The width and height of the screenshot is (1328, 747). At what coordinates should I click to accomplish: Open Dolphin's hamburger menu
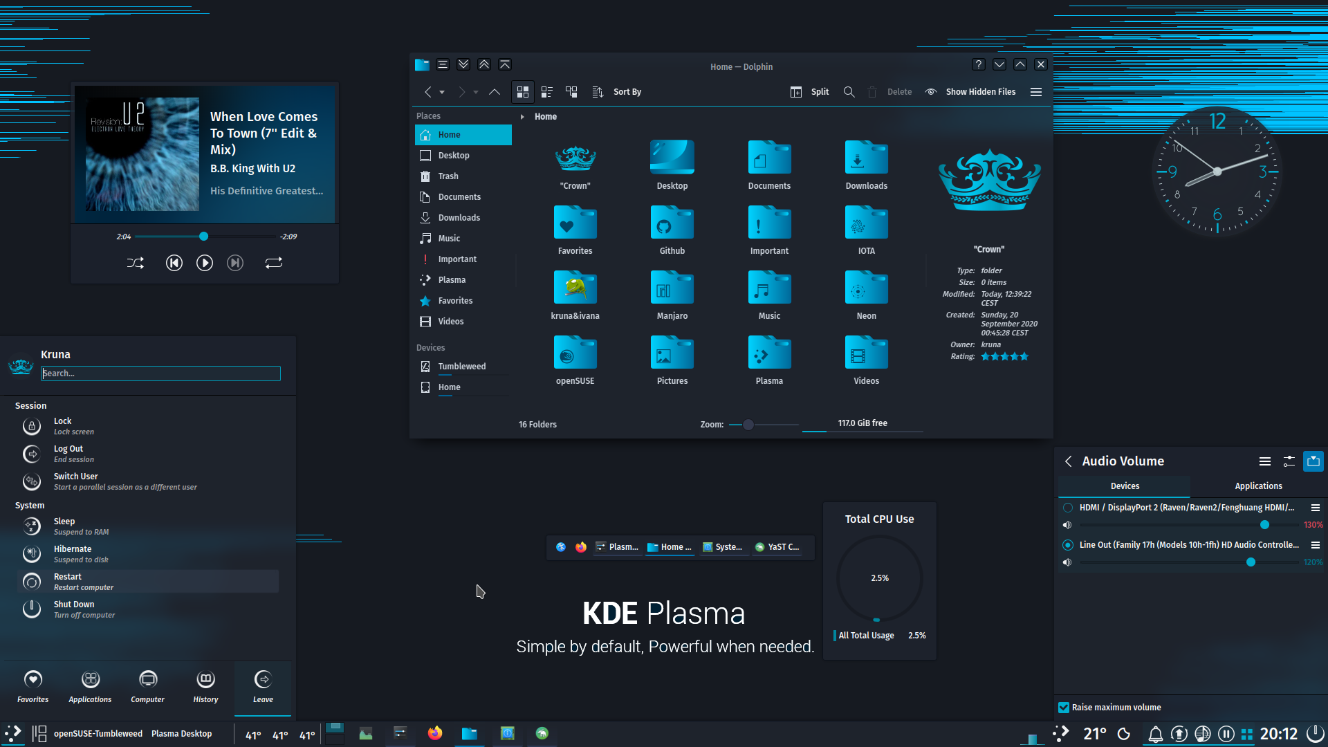point(1036,92)
